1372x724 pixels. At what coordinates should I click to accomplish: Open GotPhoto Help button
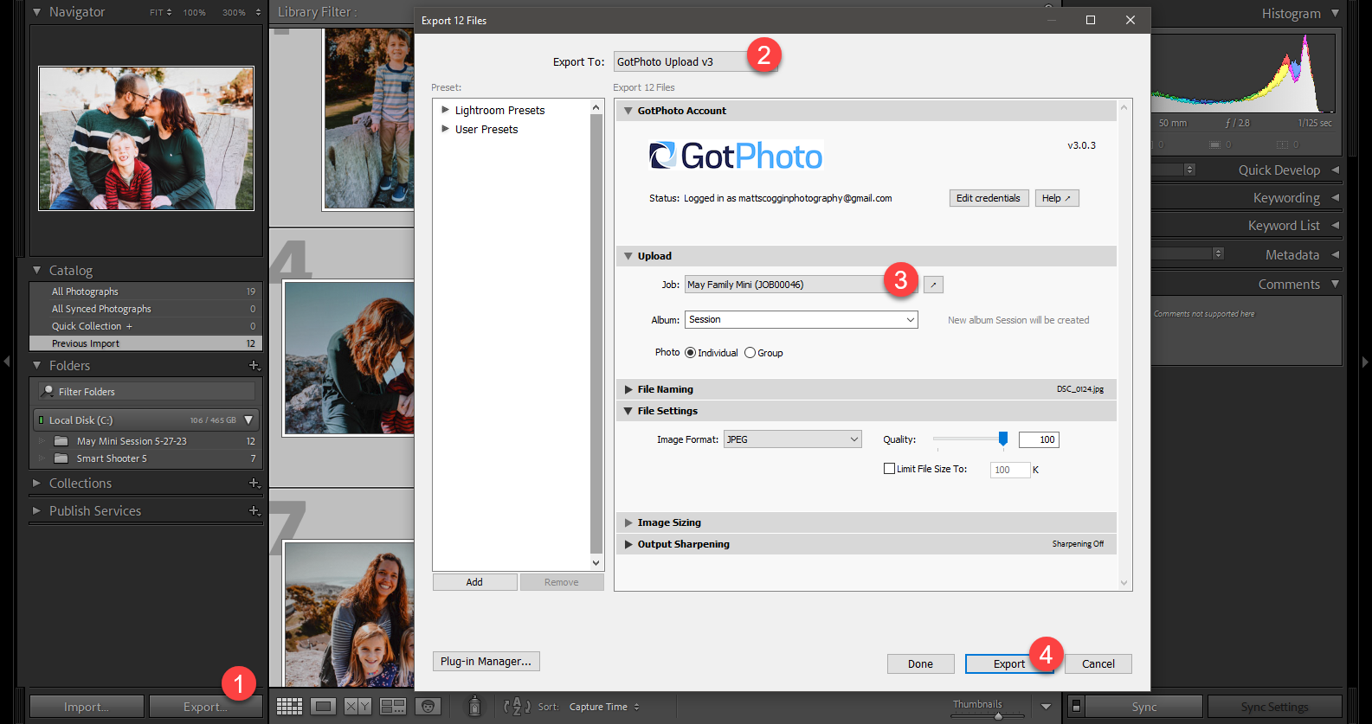coord(1056,198)
